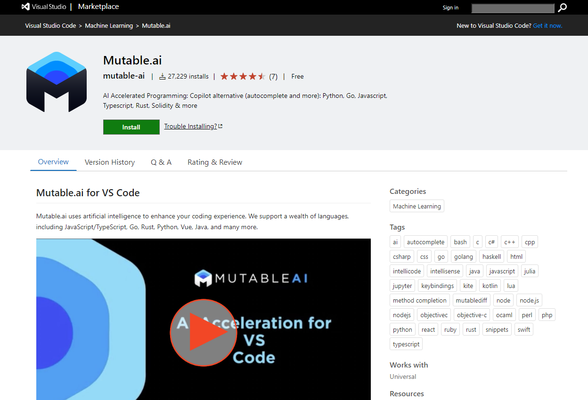Screen dimensions: 588x400
Task: Click the node.js tag
Action: point(530,300)
